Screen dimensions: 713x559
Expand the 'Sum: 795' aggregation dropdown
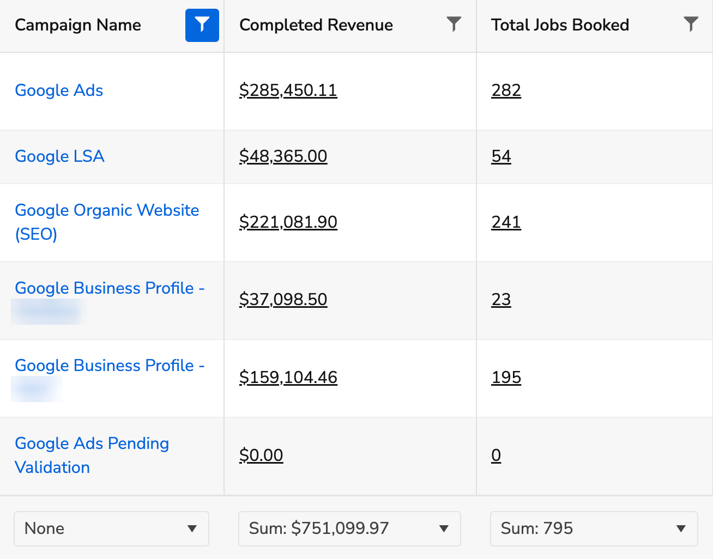click(x=594, y=528)
